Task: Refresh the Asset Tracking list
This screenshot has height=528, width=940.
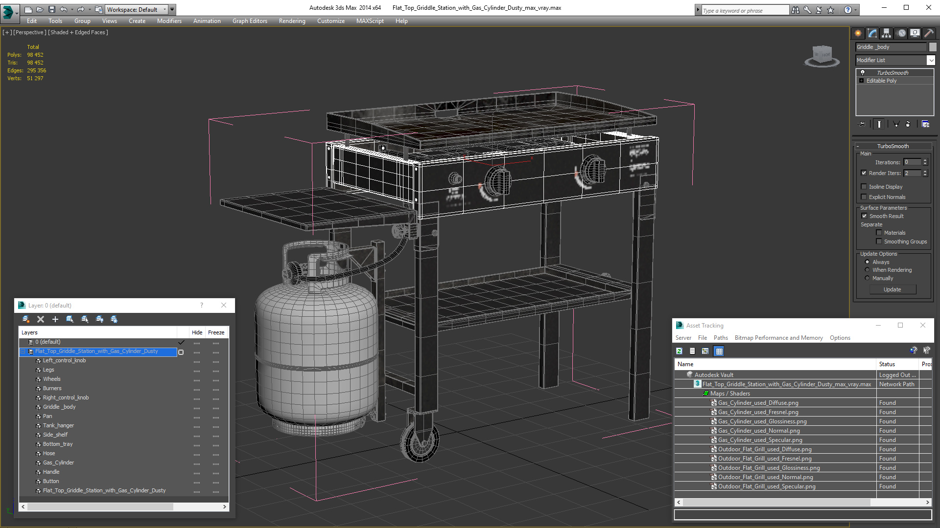Action: point(679,351)
